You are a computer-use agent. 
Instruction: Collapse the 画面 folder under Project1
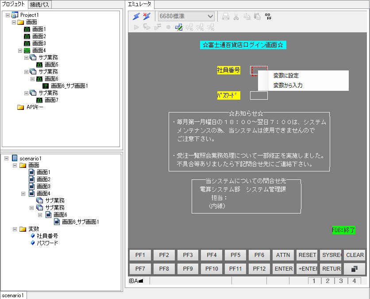pyautogui.click(x=14, y=22)
